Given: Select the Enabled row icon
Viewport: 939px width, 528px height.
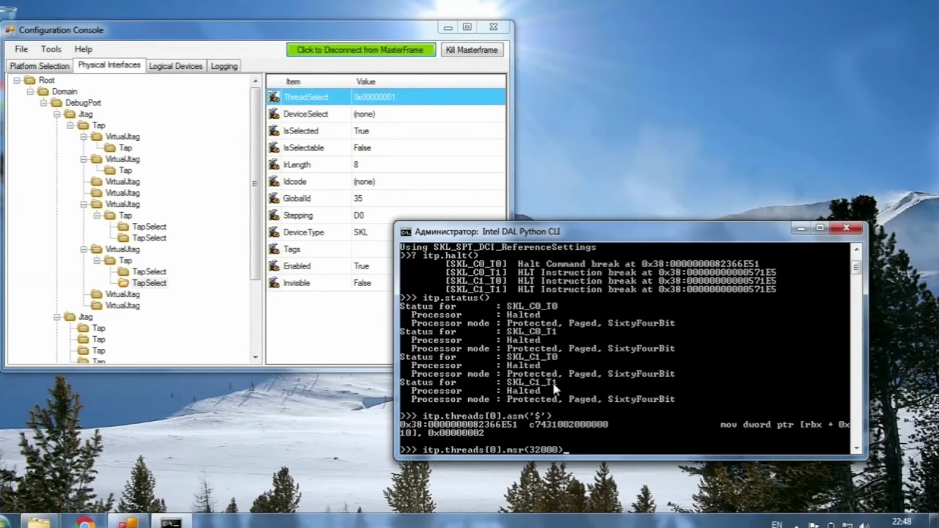Looking at the screenshot, I should pyautogui.click(x=274, y=265).
